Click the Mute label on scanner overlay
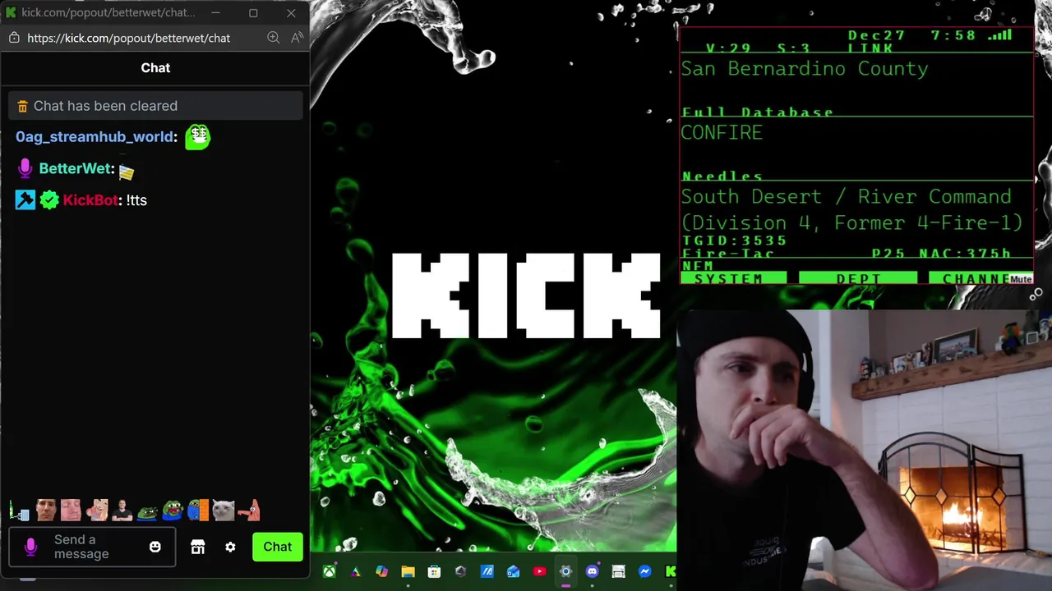 [x=1021, y=279]
